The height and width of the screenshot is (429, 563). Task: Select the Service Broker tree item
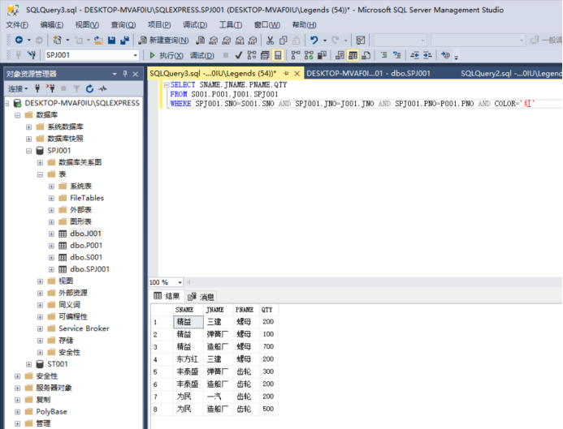click(84, 328)
